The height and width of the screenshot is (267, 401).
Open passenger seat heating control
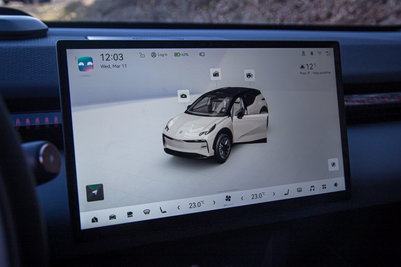coord(286,192)
